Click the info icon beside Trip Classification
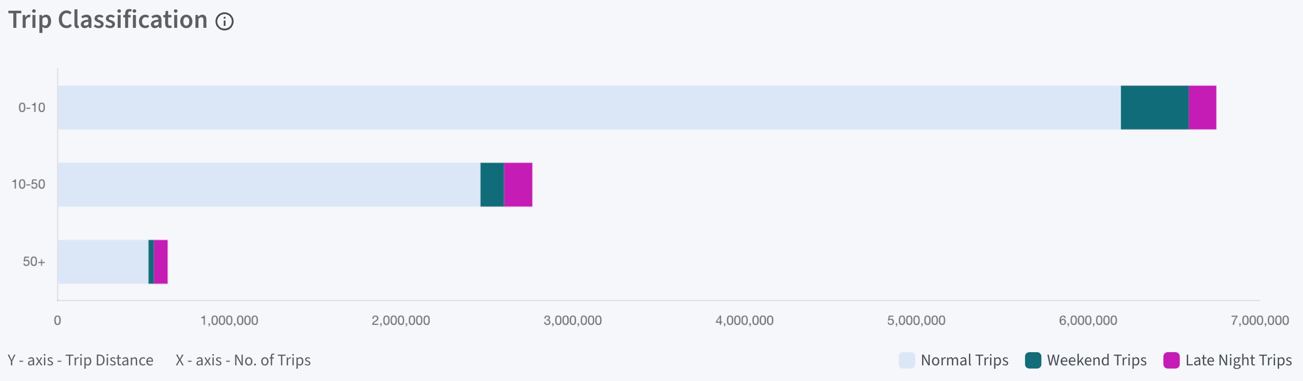Viewport: 1303px width, 381px height. (225, 21)
